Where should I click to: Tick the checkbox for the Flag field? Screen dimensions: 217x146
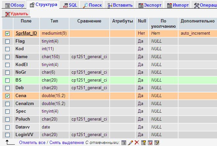pyautogui.click(x=8, y=41)
